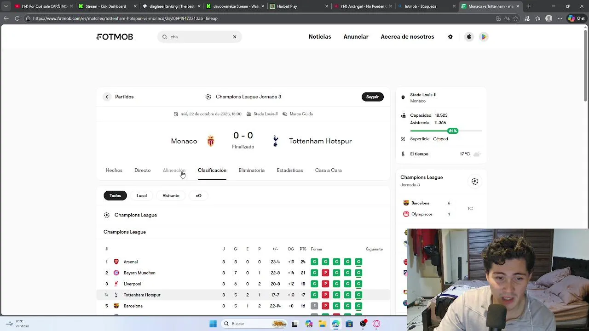Open Opera browser from taskbar
Image resolution: width=589 pixels, height=331 pixels.
(376, 324)
